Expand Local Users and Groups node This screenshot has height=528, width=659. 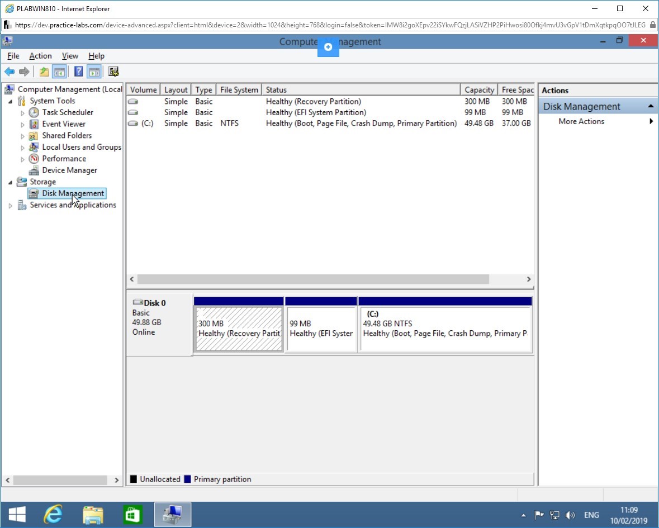point(23,148)
